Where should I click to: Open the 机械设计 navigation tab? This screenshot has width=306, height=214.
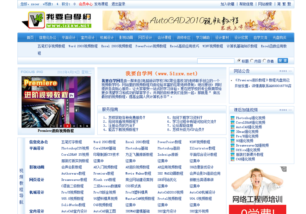(x=107, y=38)
